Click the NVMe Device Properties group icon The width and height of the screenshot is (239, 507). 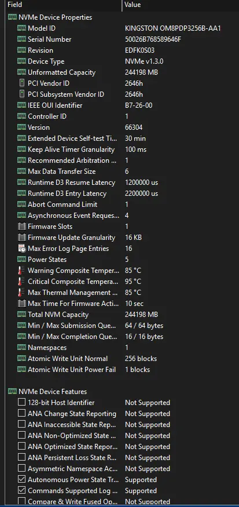pyautogui.click(x=12, y=17)
